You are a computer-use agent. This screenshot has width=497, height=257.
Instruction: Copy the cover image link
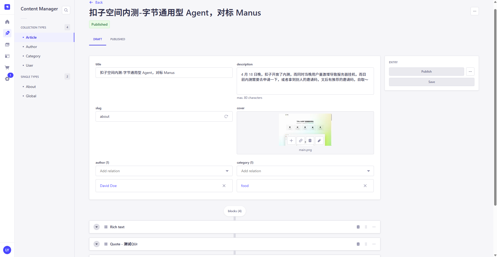tap(301, 141)
